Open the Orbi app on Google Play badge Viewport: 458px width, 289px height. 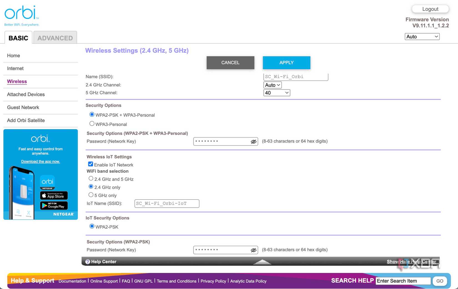54,206
